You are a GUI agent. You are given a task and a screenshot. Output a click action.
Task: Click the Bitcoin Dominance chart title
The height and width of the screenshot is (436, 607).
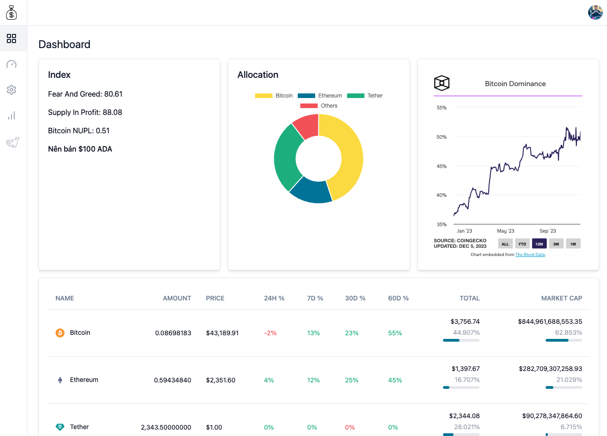click(515, 84)
